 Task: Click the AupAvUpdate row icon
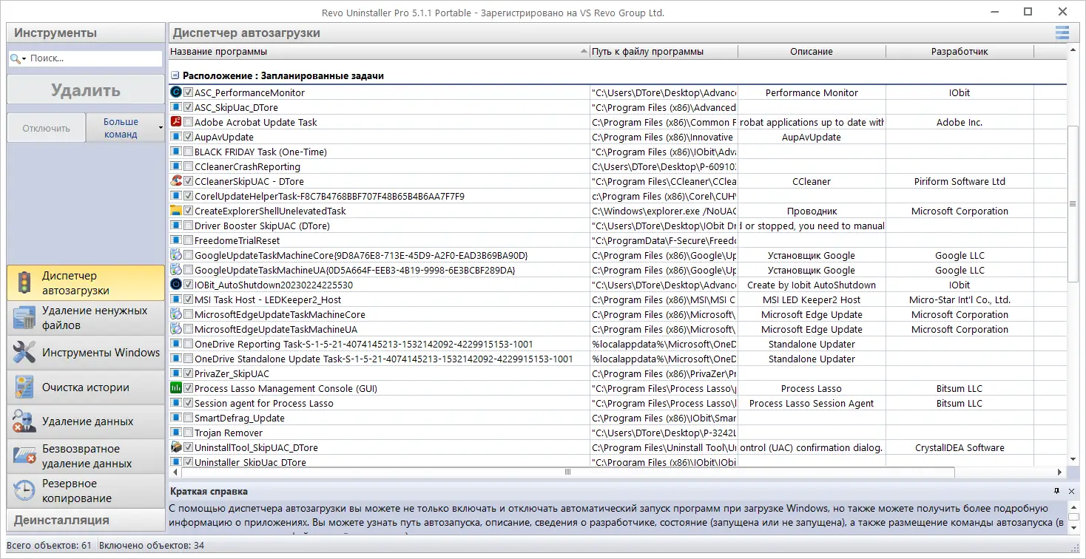(176, 137)
